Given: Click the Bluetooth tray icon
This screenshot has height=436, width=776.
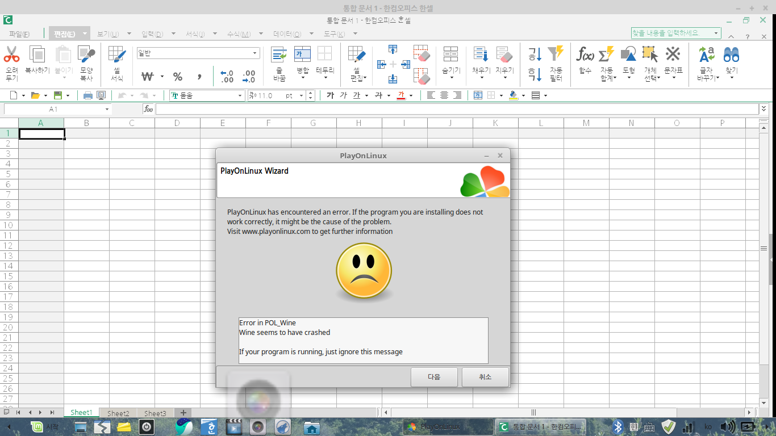Looking at the screenshot, I should click(618, 426).
